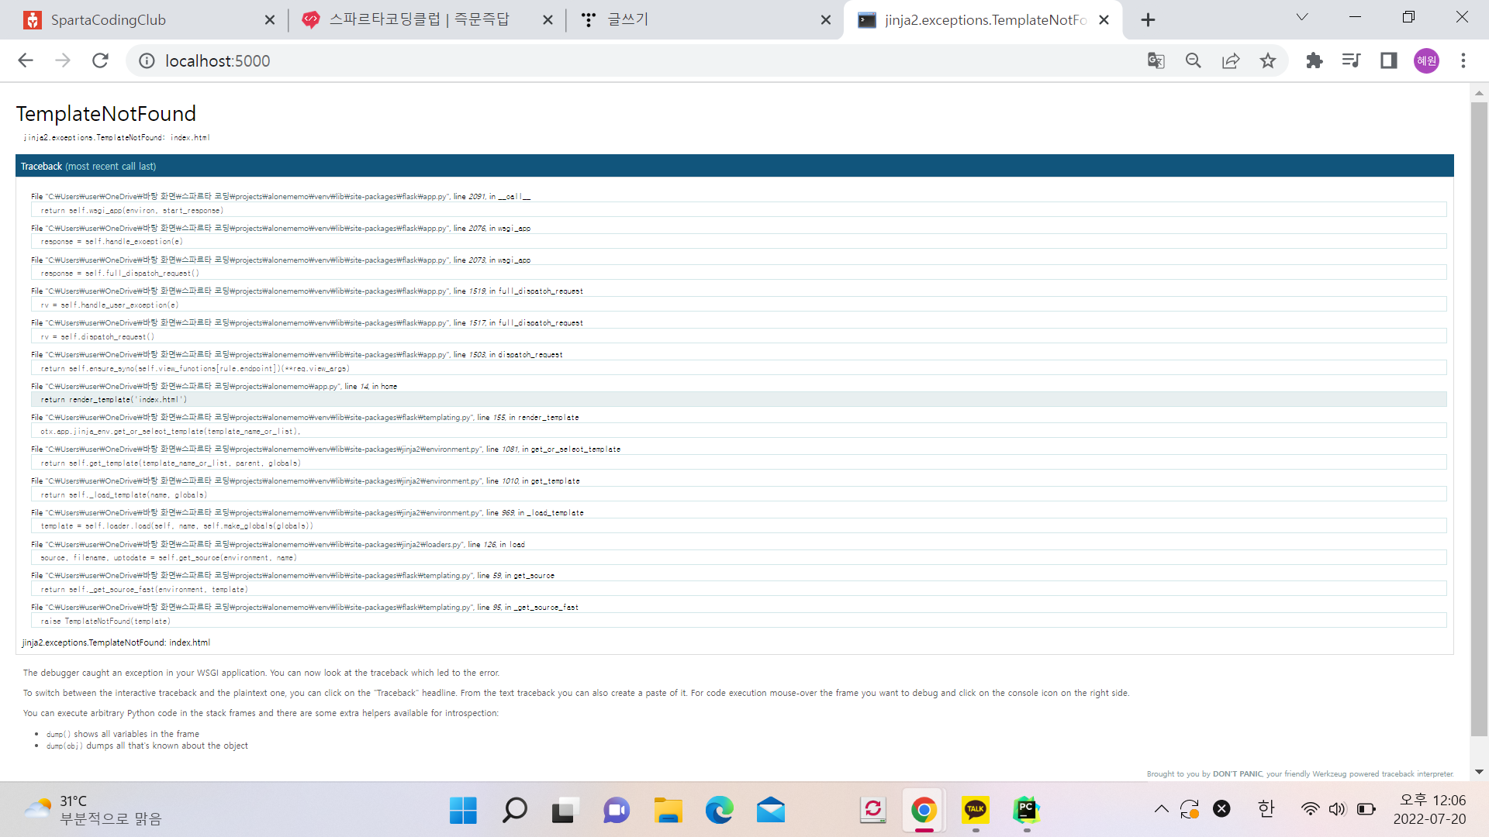Viewport: 1489px width, 837px height.
Task: Click the "return render_template('index.html')" line
Action: (x=738, y=399)
